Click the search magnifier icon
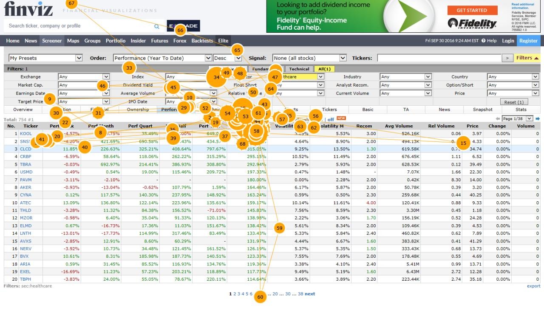This screenshot has width=544, height=310. pos(157,25)
